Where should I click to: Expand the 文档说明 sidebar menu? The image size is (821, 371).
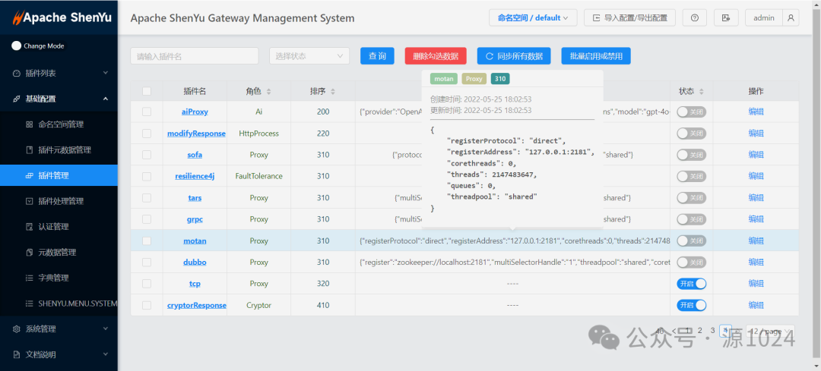click(59, 355)
